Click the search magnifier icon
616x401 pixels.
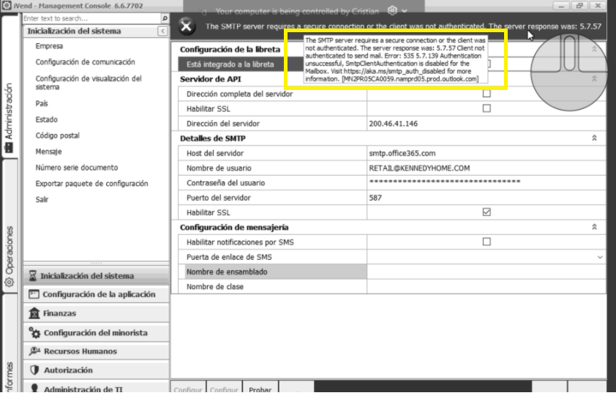click(x=165, y=18)
